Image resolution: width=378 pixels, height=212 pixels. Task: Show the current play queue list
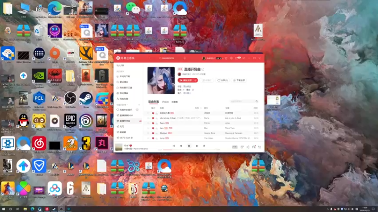pos(259,147)
